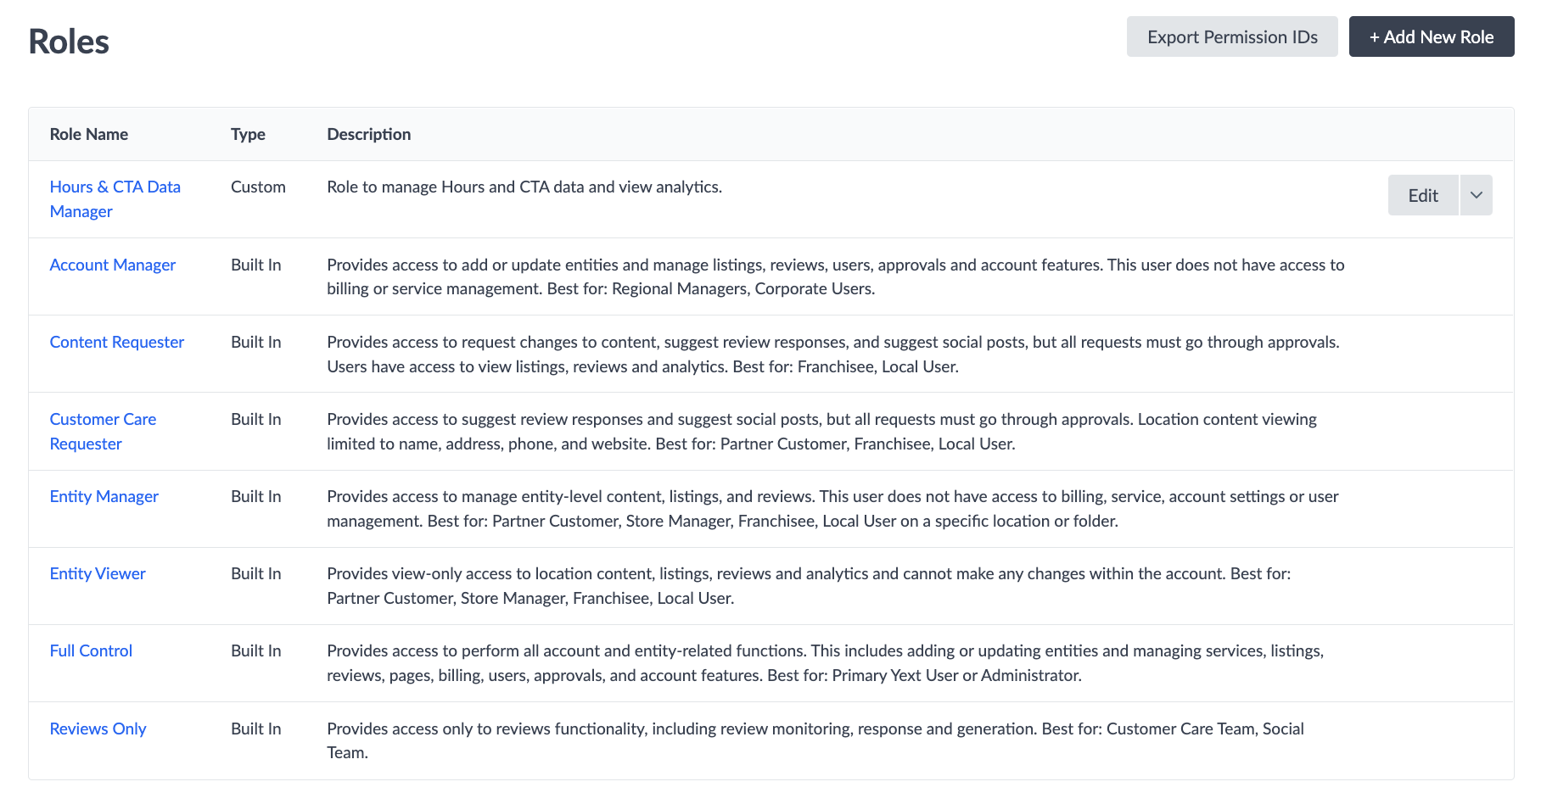The image size is (1541, 804).
Task: Open the Entity Viewer role
Action: pos(98,573)
